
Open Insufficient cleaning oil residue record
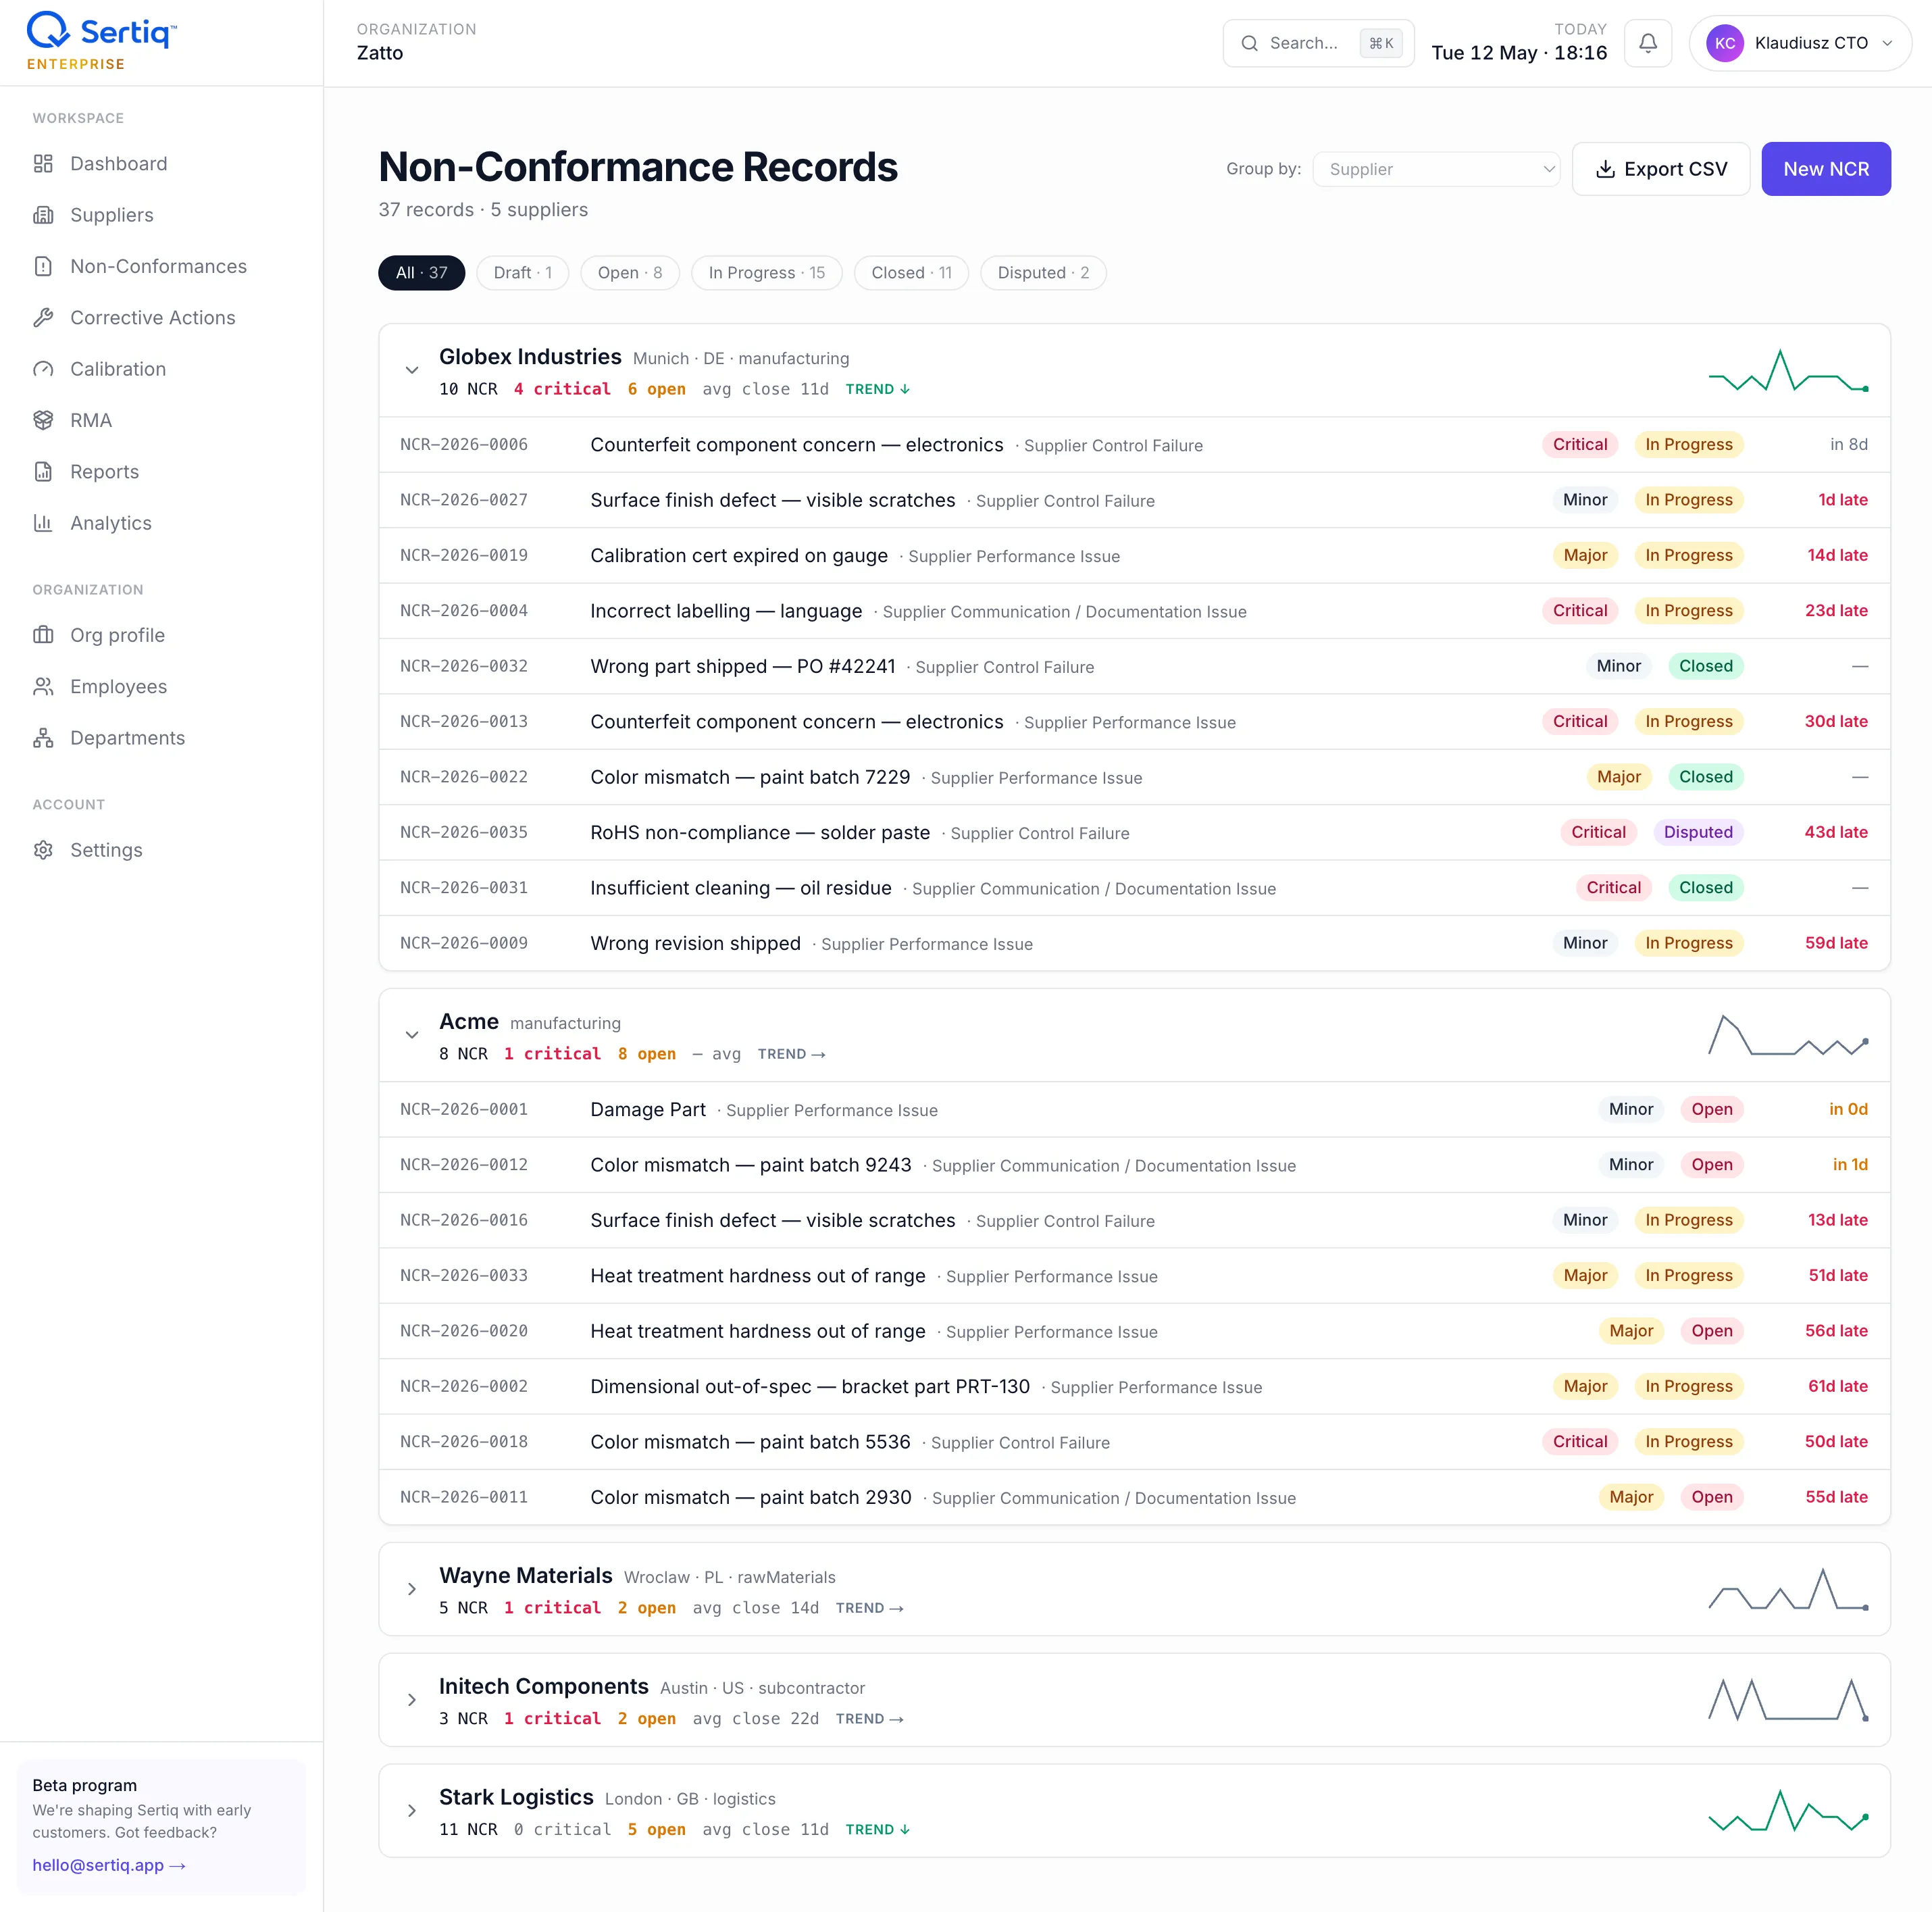1134,887
